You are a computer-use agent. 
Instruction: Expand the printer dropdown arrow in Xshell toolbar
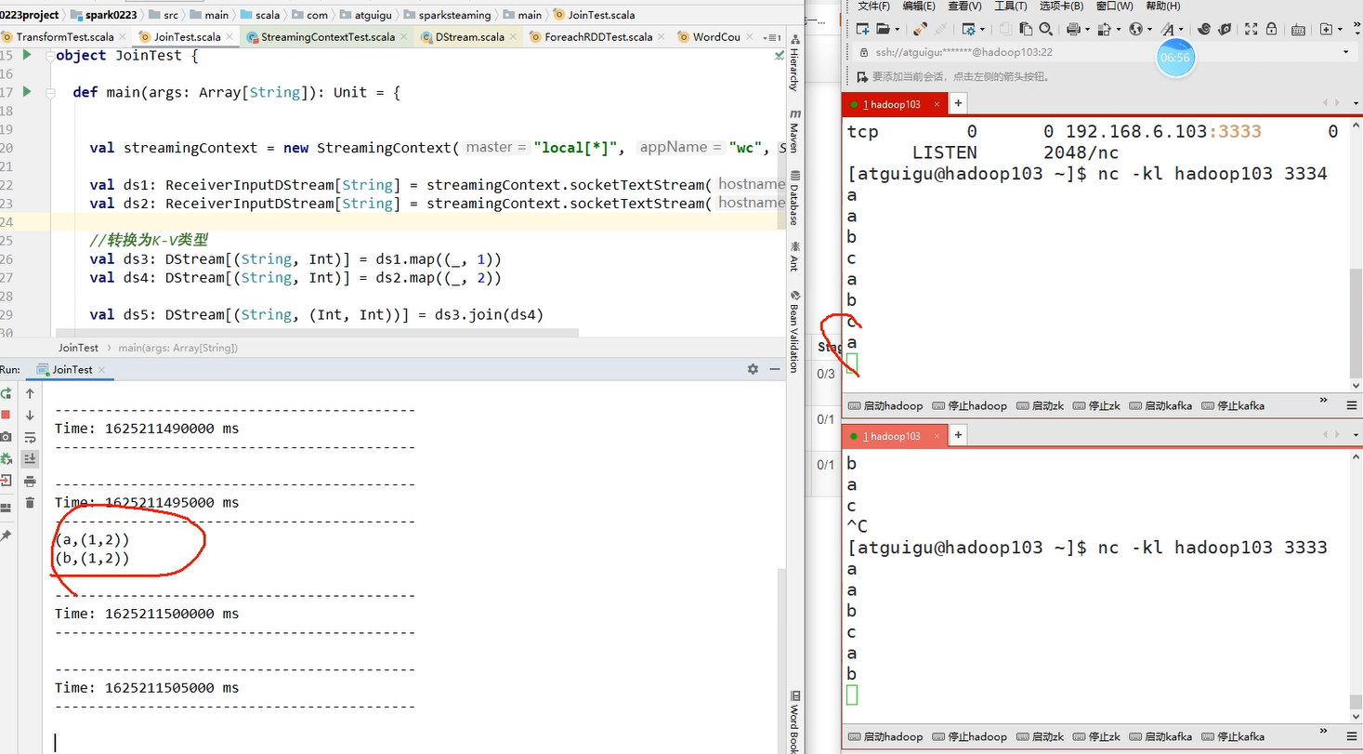click(1087, 29)
